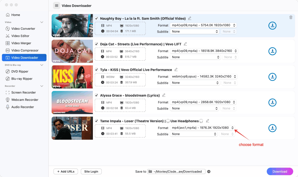Open Subtitle dropdown for Tyla KISS video
This screenshot has width=298, height=177.
point(195,83)
